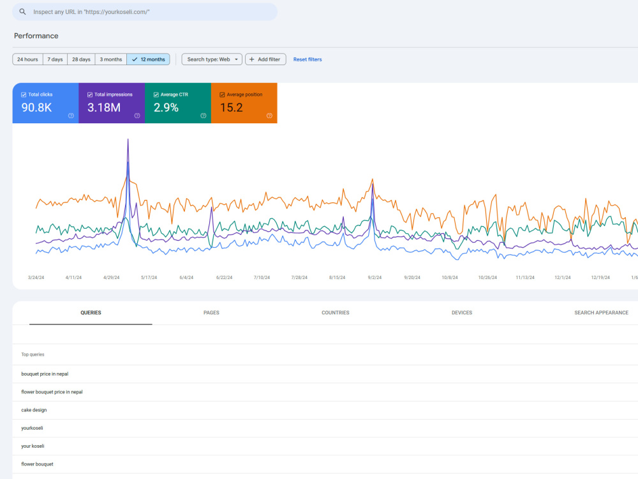The height and width of the screenshot is (479, 638).
Task: Open Total clicks help icon
Action: (71, 116)
